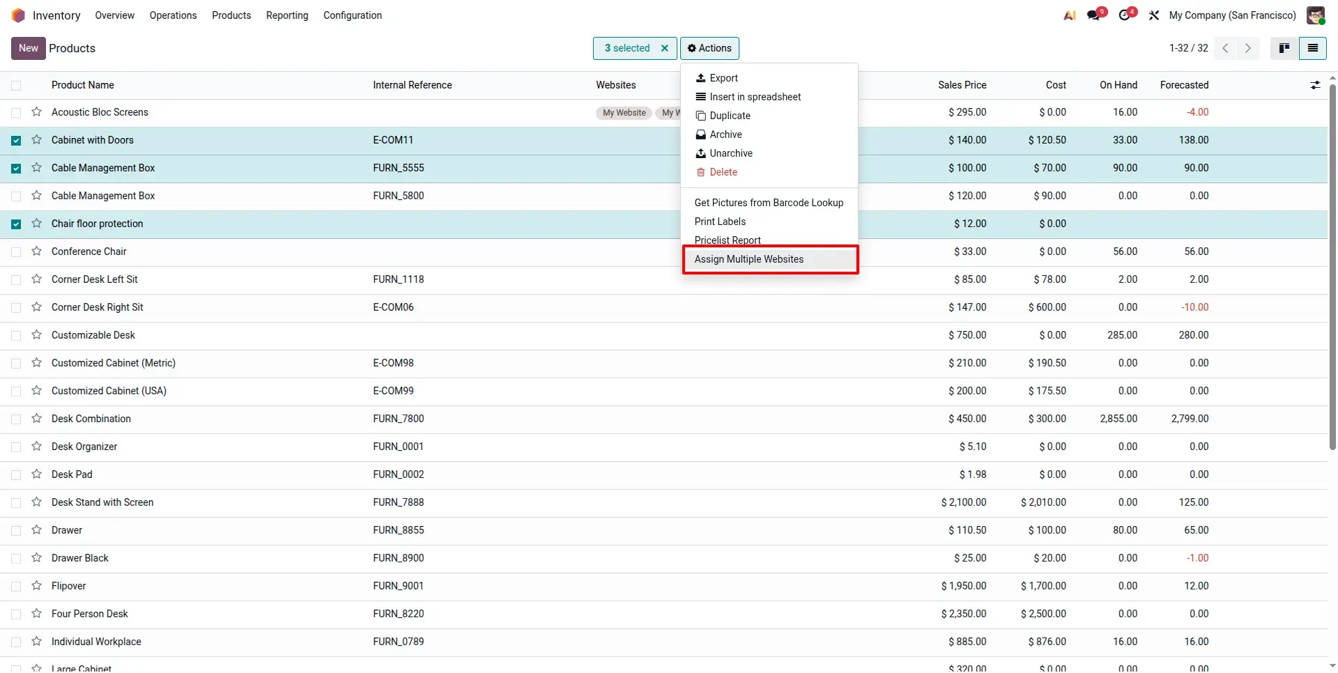Switch to list view
This screenshot has height=673, width=1338.
[x=1313, y=48]
